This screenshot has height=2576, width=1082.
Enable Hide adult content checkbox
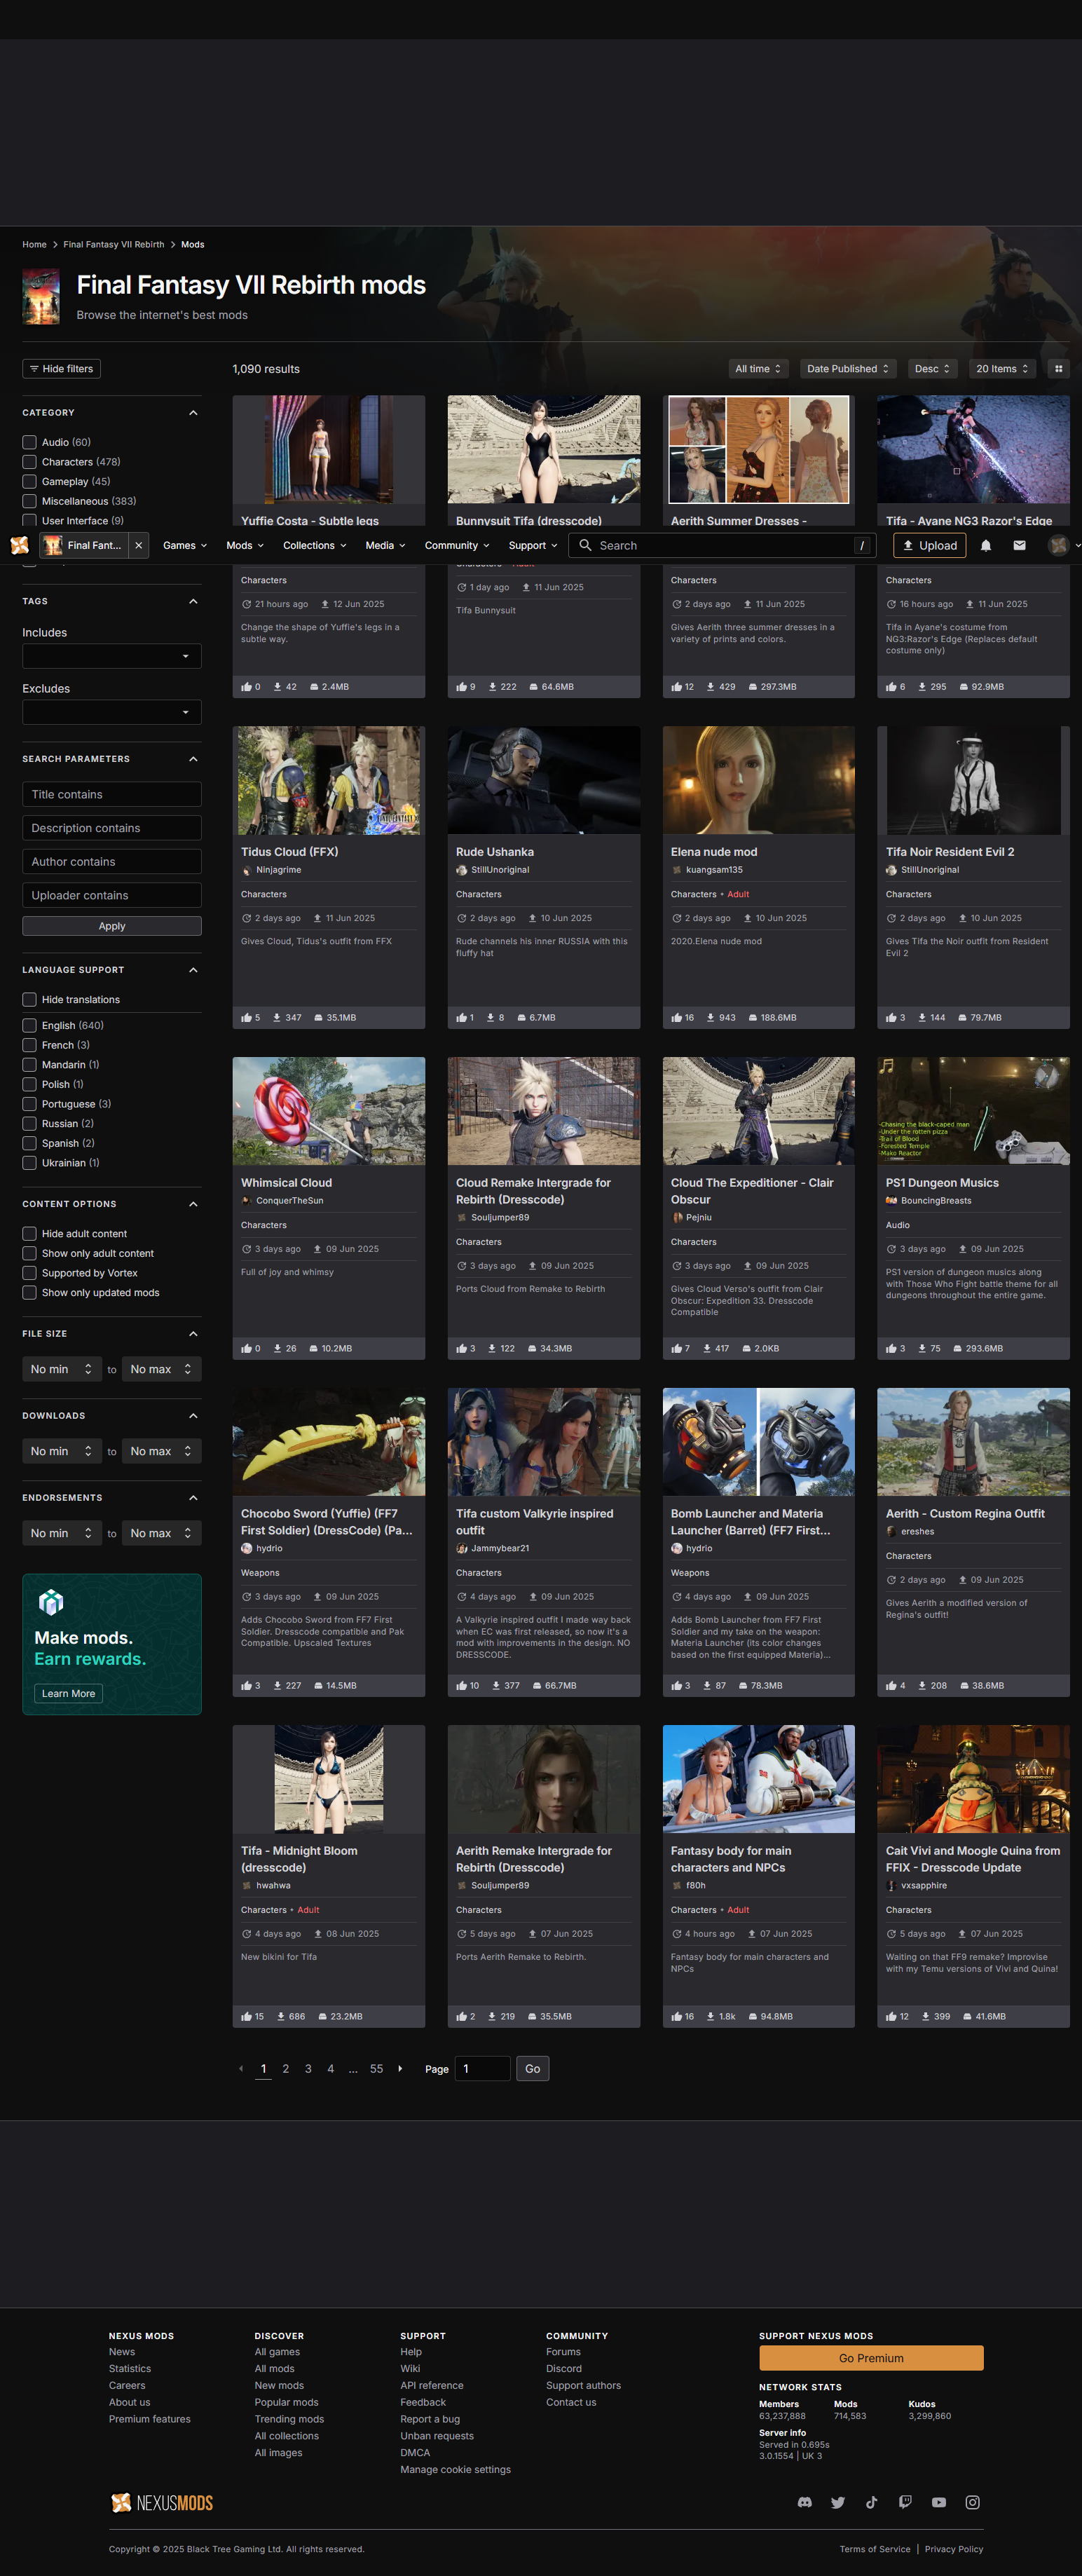pos(29,1234)
